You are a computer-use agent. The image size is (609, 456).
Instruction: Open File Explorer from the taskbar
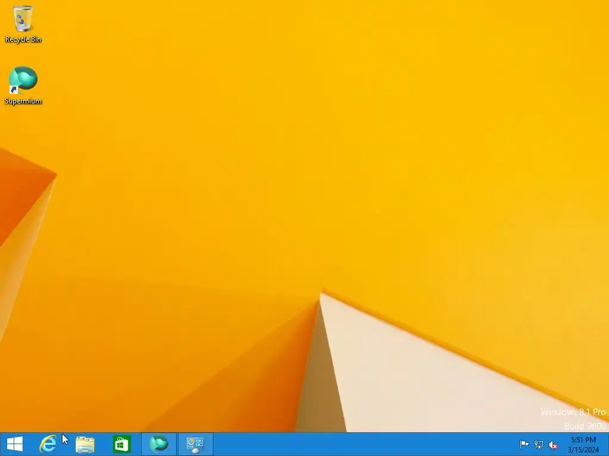click(84, 444)
